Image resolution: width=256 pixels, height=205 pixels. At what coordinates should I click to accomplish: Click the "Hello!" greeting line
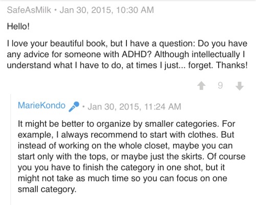click(x=18, y=27)
